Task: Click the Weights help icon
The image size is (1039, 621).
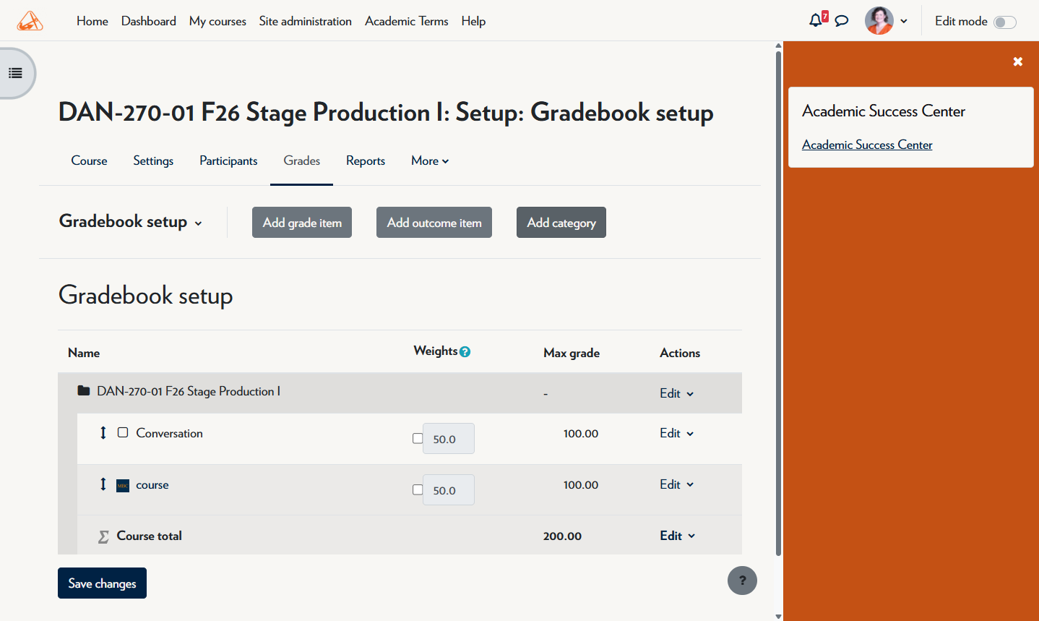Action: pyautogui.click(x=465, y=352)
